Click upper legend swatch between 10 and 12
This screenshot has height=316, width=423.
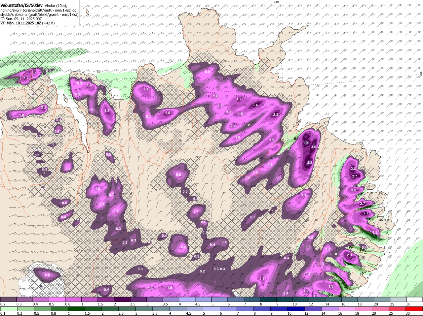pos(301,300)
